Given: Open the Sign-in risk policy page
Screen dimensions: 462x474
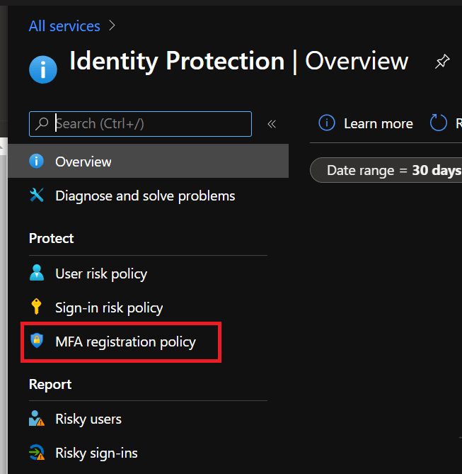Looking at the screenshot, I should coord(109,307).
